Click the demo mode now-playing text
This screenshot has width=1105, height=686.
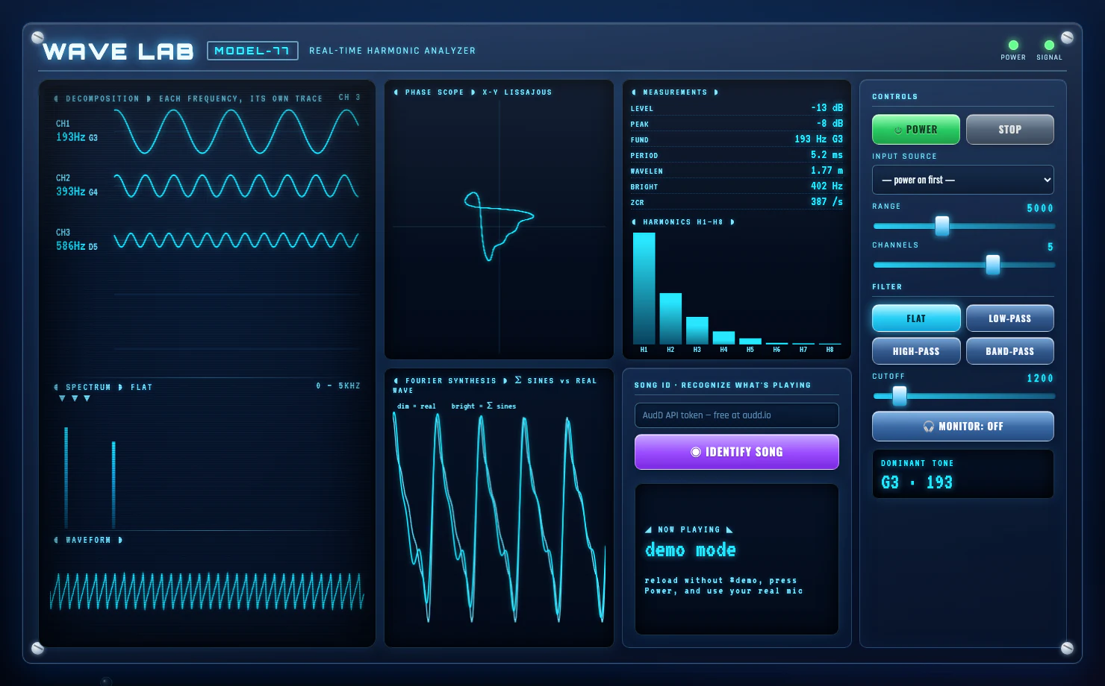691,550
